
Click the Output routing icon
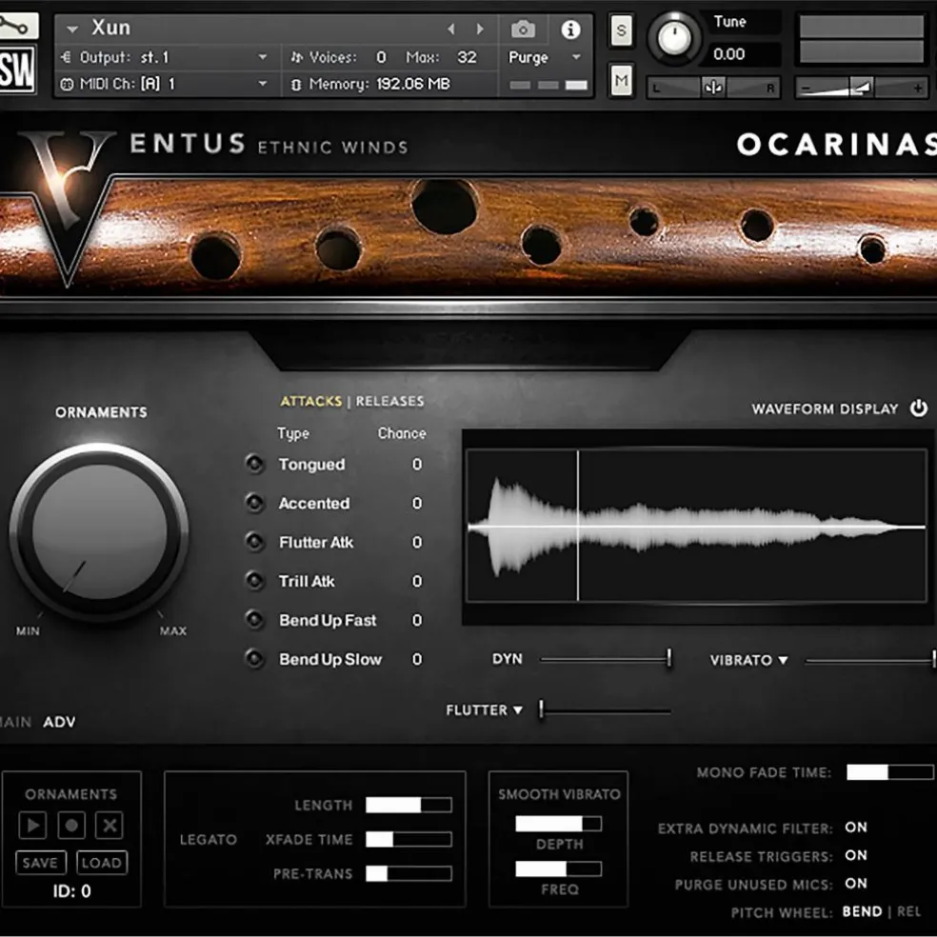coord(66,57)
